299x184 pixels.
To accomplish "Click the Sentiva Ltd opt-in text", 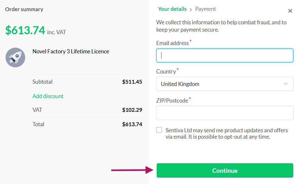I will pos(226,134).
